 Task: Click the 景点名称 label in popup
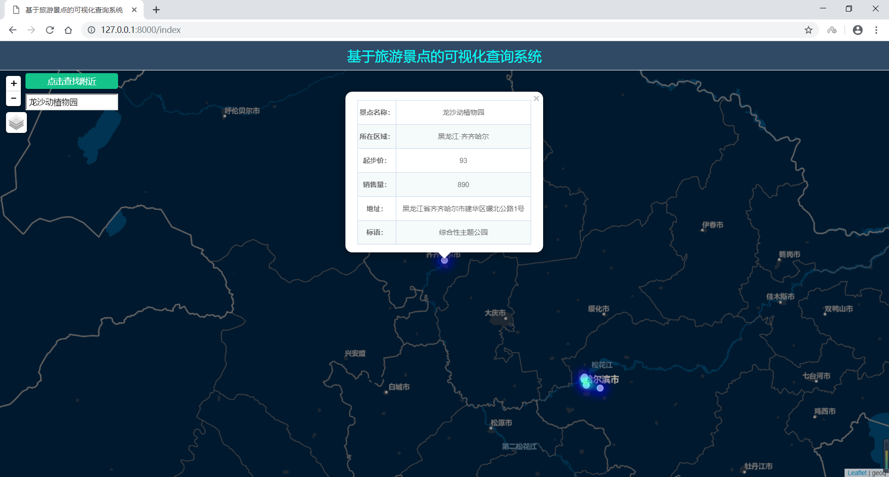pyautogui.click(x=375, y=112)
